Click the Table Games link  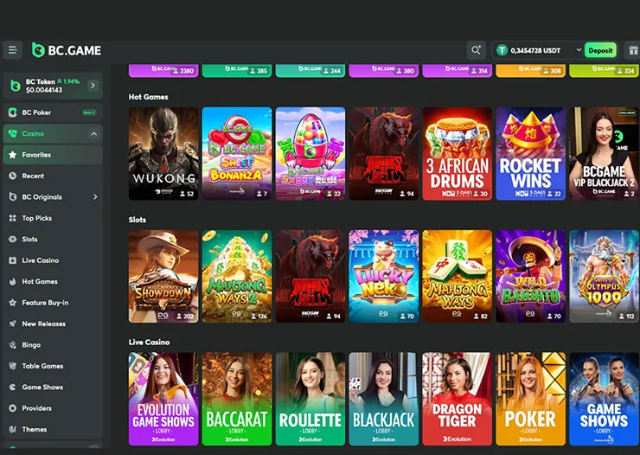point(53,366)
